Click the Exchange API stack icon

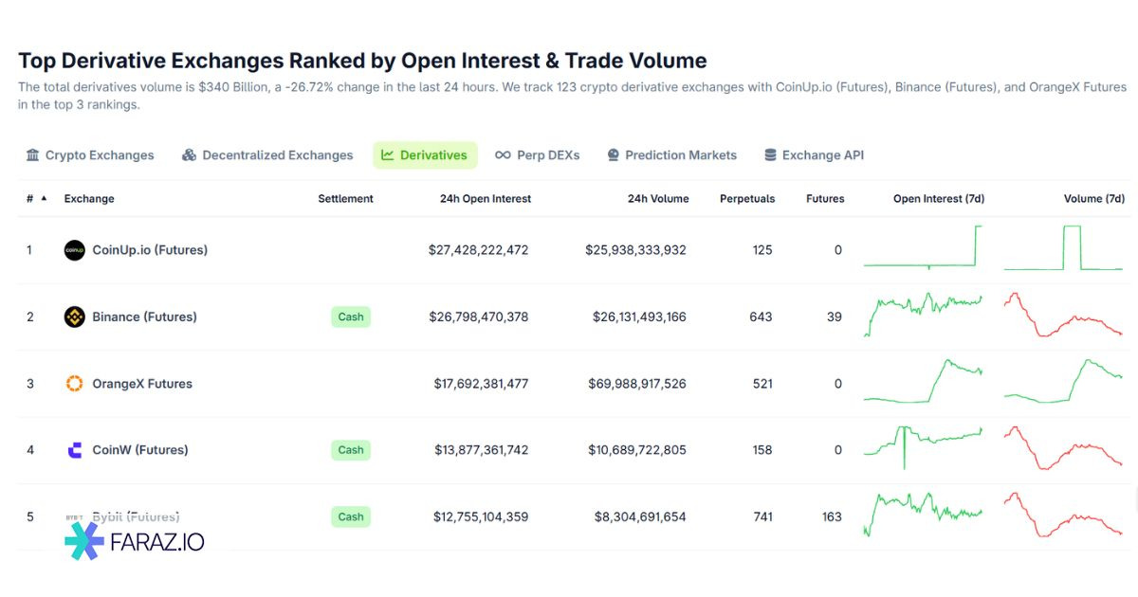pyautogui.click(x=770, y=155)
